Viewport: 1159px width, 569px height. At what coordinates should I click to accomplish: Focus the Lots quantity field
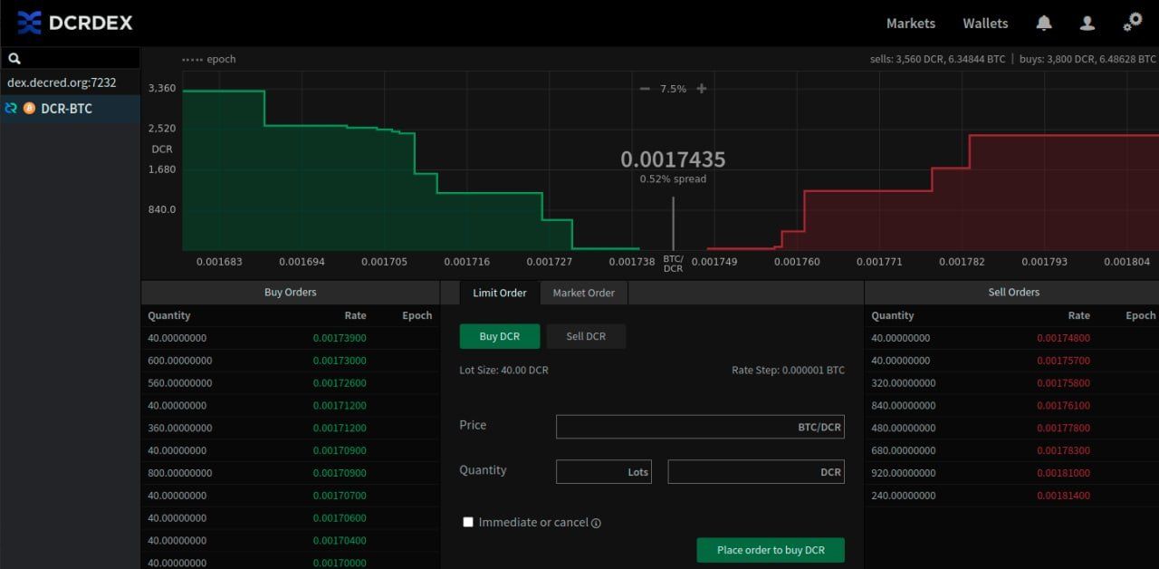[x=603, y=471]
